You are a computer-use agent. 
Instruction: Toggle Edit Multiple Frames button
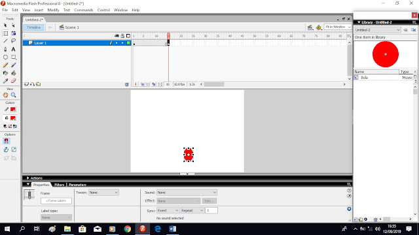(x=154, y=84)
